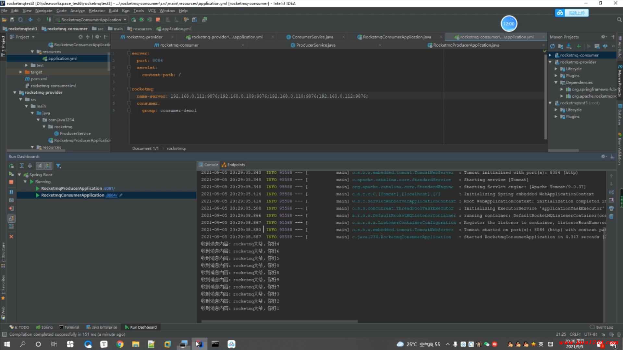623x350 pixels.
Task: Expand the target folder in Project tree
Action: (21, 72)
